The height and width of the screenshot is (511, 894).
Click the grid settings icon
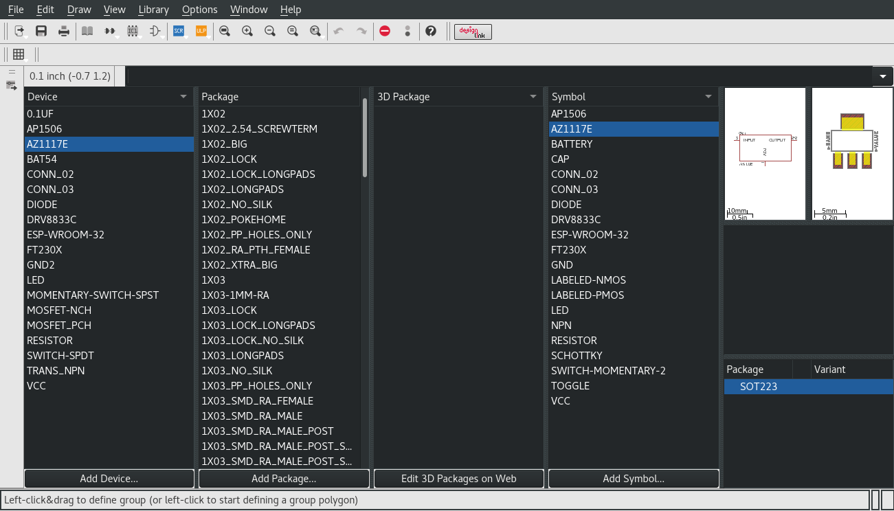coord(19,54)
